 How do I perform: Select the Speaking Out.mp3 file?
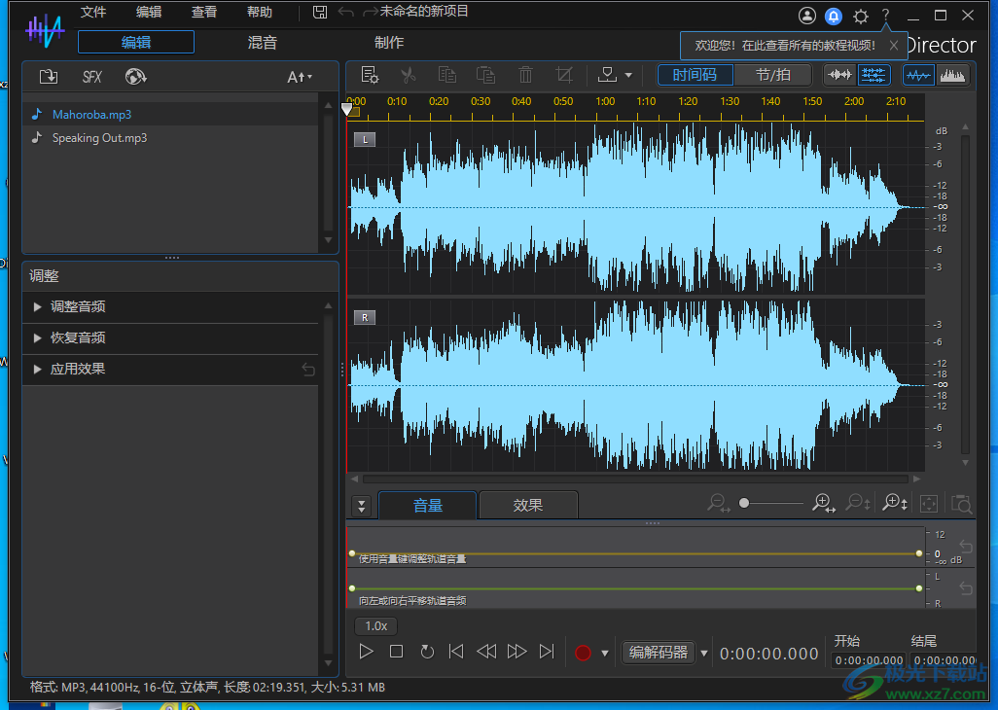pos(100,137)
